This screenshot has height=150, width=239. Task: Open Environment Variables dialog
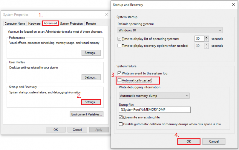click(87, 114)
